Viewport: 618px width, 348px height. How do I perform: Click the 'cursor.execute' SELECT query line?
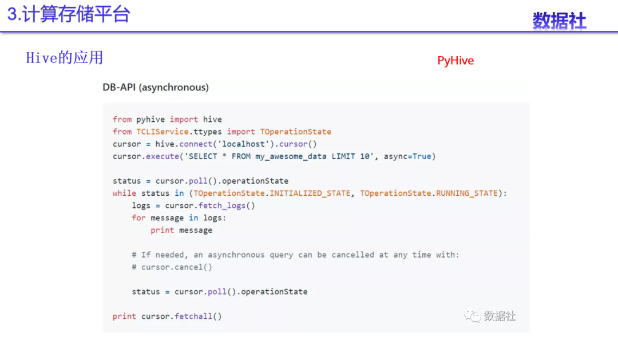(x=274, y=156)
